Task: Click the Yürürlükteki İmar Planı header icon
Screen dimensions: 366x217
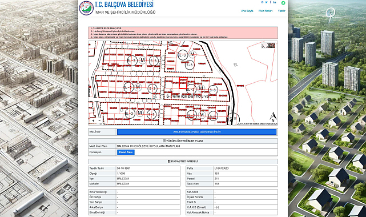Action: [164, 141]
